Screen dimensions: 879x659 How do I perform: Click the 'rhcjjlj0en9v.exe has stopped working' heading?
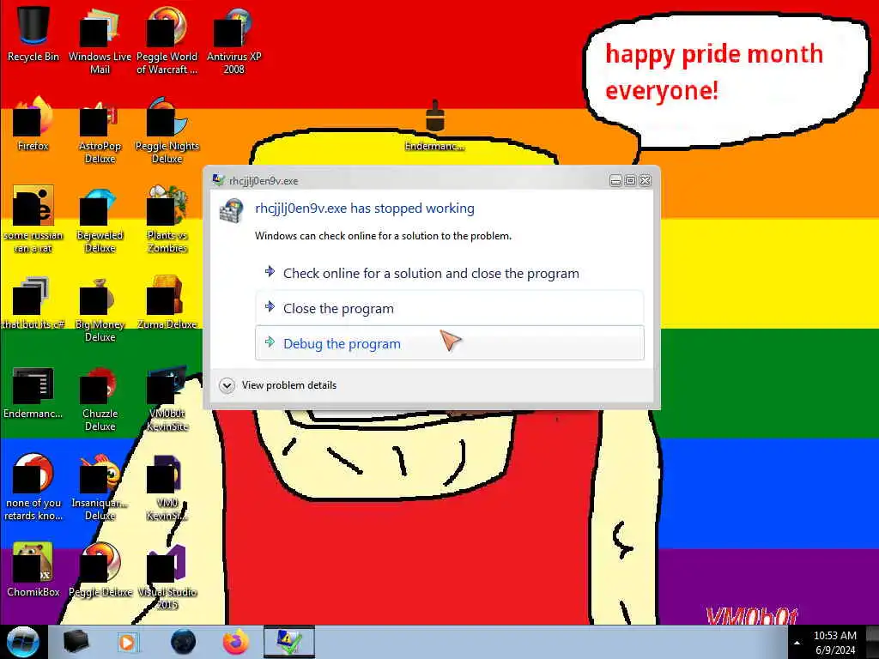[x=364, y=209]
